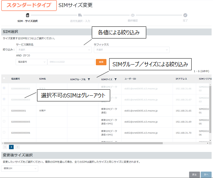Click phone number 02000000000006 cell
The width and height of the screenshot is (213, 178).
coord(21,133)
